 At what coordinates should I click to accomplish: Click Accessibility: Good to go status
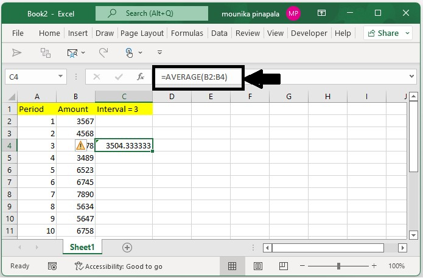tap(119, 266)
